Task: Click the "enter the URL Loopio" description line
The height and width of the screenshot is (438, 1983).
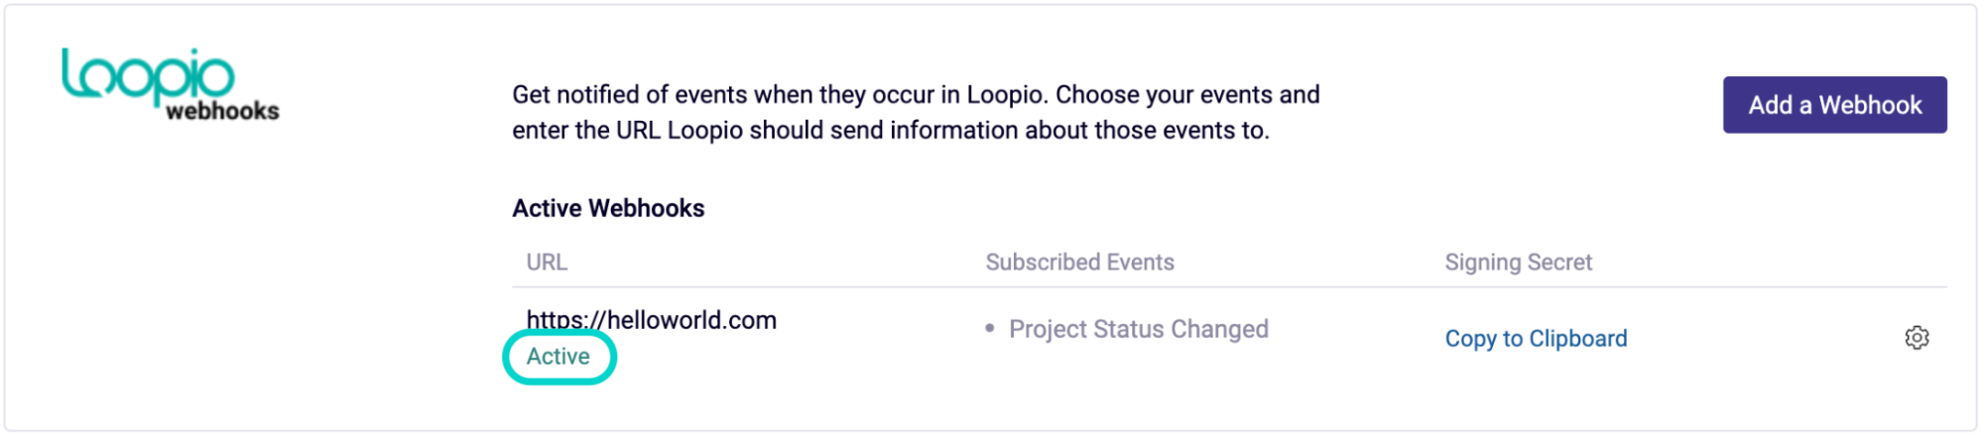Action: click(x=891, y=131)
